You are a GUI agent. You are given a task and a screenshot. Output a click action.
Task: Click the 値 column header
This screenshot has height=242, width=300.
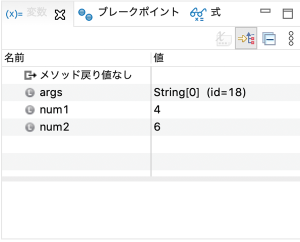click(225, 58)
